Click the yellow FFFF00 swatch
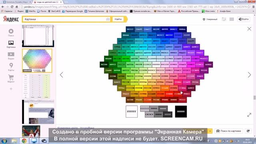 [x=139, y=88]
